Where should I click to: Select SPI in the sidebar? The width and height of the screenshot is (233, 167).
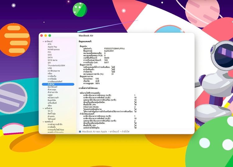coord(49,63)
